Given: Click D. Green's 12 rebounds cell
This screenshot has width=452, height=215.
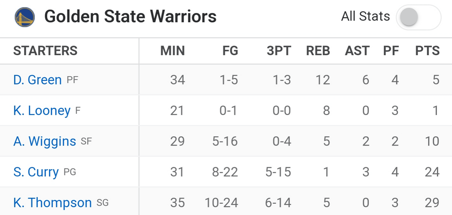Looking at the screenshot, I should click(x=323, y=79).
